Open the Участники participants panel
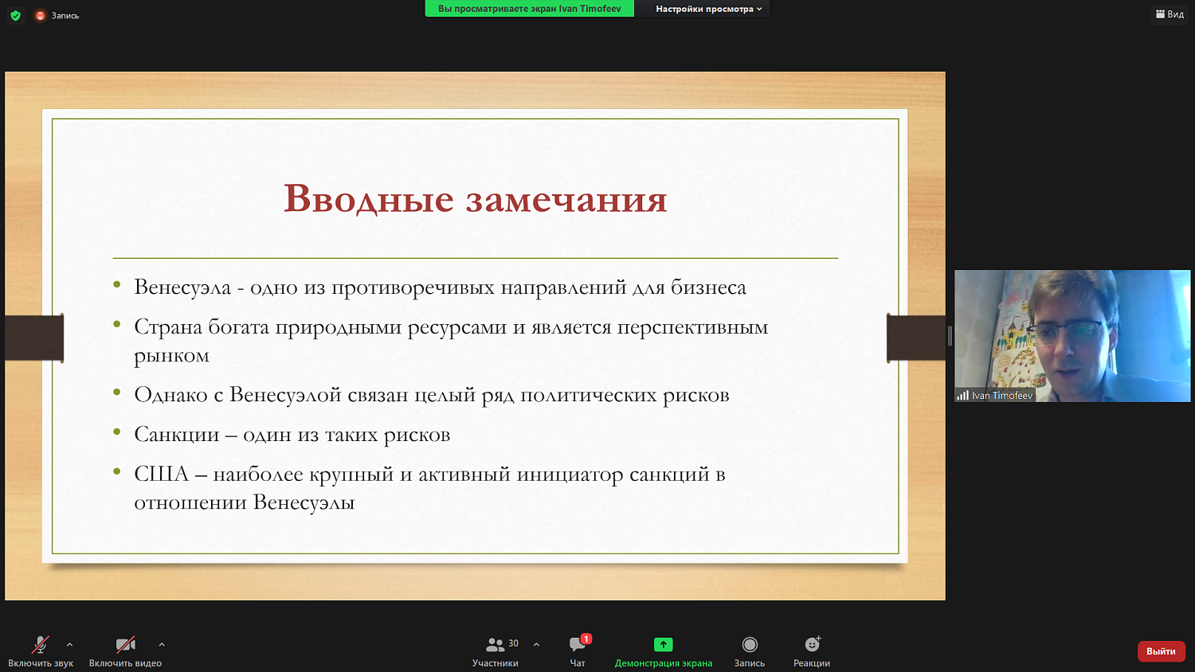 click(495, 651)
